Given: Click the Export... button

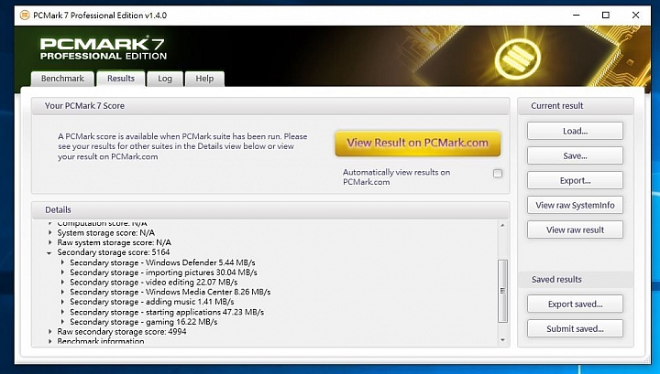Looking at the screenshot, I should [575, 180].
